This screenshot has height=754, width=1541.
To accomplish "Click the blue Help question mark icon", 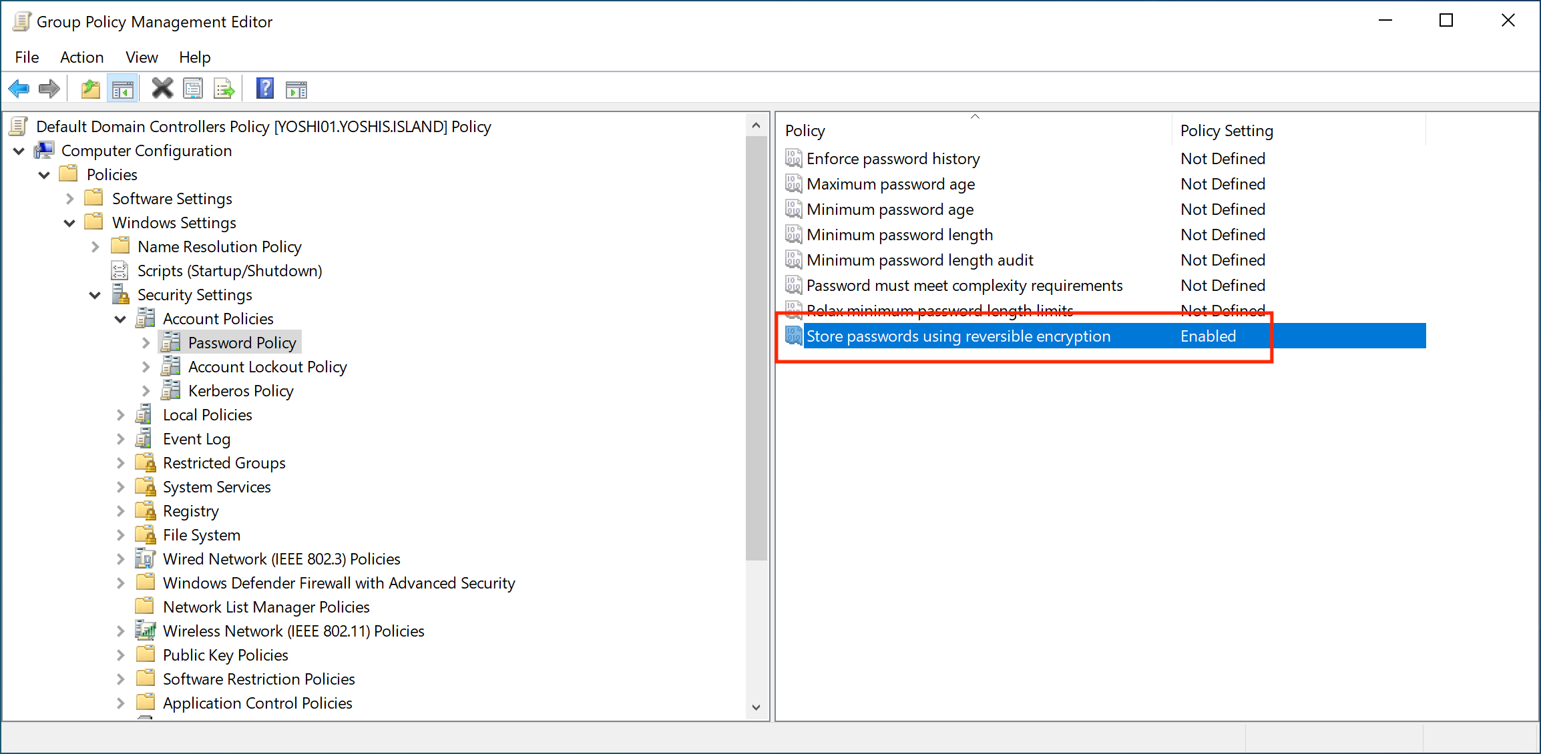I will click(x=265, y=89).
